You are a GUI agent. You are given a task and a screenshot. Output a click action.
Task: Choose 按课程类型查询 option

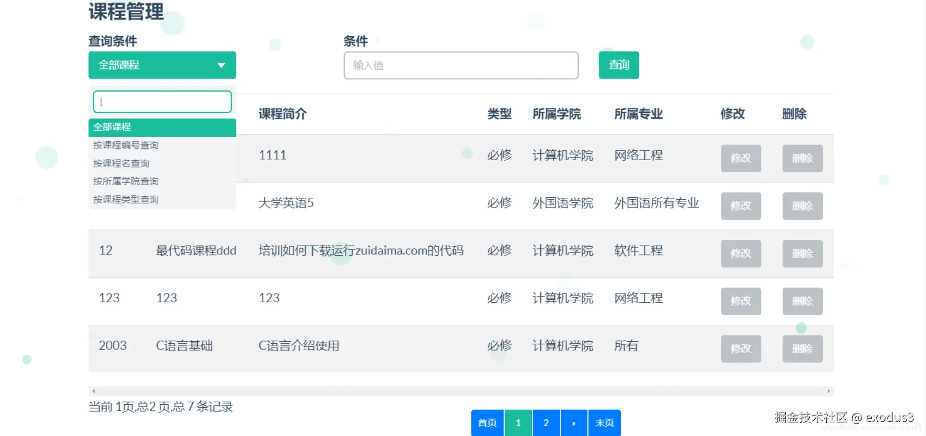tap(162, 199)
